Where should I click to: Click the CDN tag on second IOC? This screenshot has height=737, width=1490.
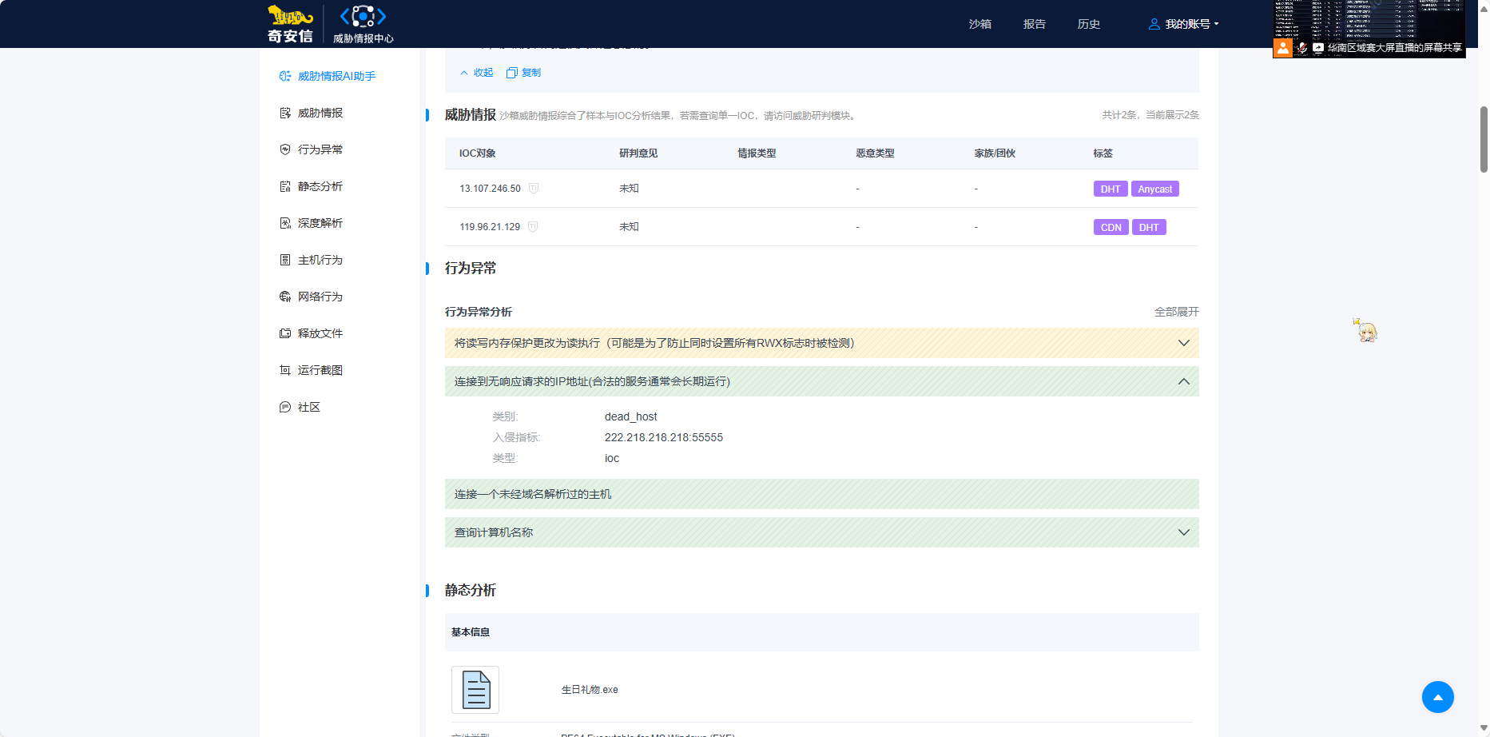[1111, 228]
